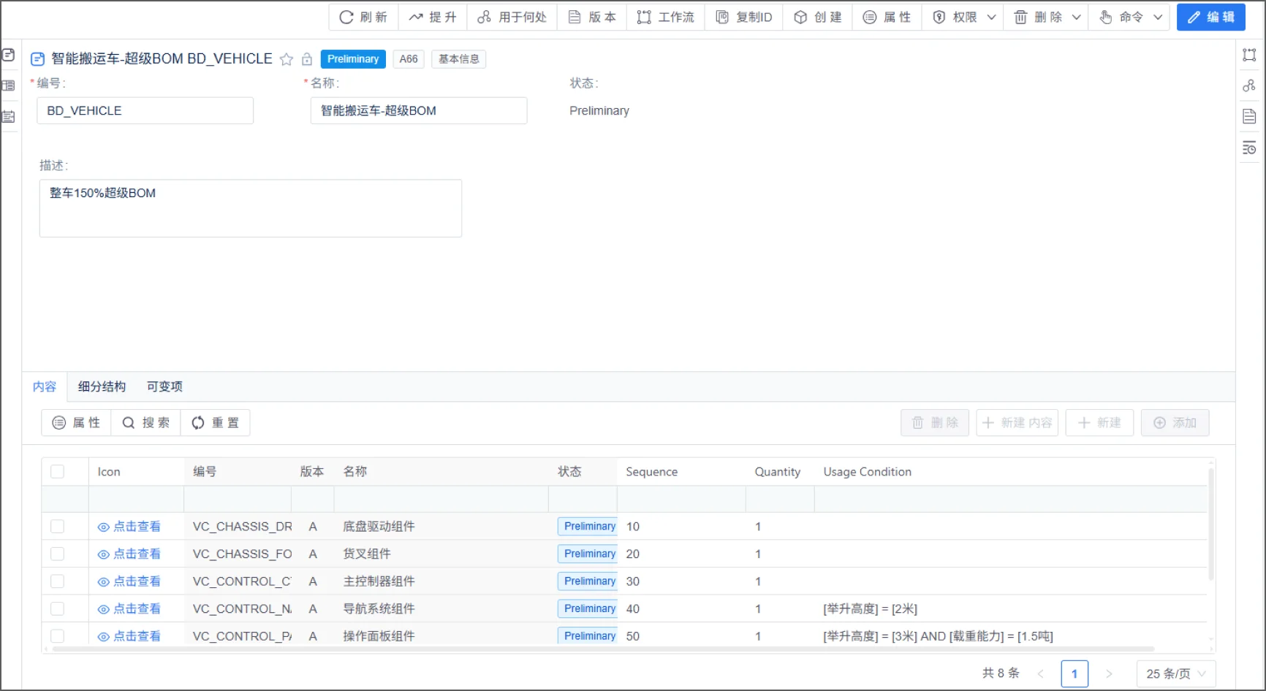This screenshot has height=691, width=1266.
Task: Click the table horizontal scrollbar
Action: click(602, 649)
